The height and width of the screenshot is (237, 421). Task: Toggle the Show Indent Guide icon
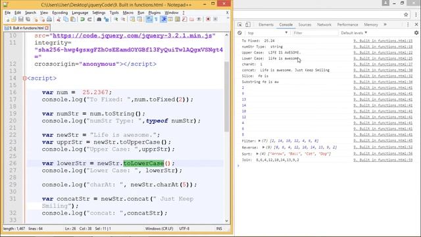[164, 19]
